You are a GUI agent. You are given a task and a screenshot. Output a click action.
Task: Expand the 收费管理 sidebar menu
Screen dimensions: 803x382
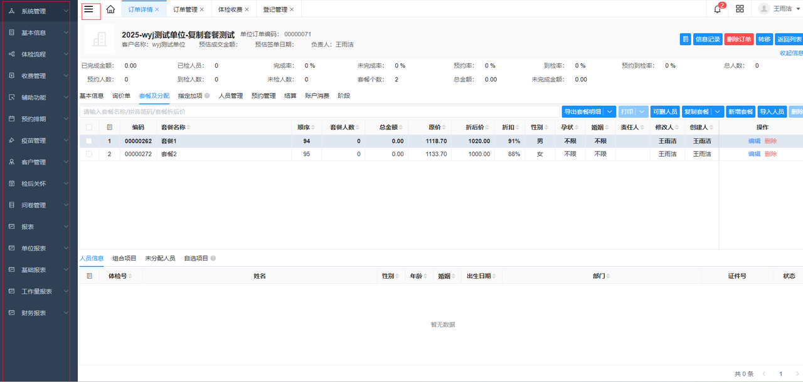(x=39, y=76)
